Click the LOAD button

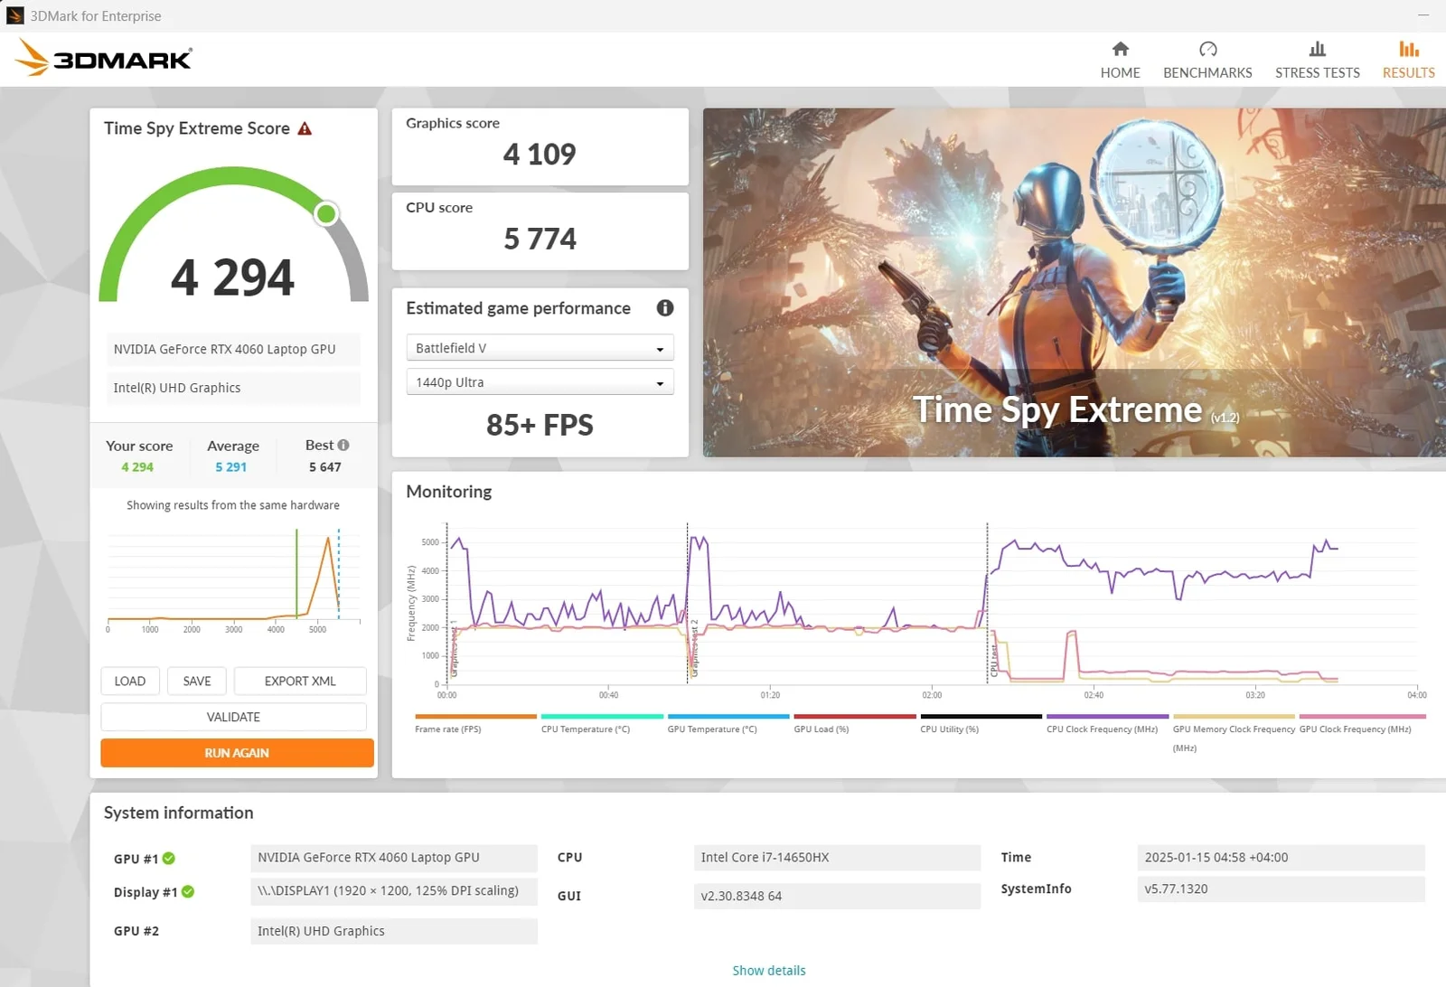pos(130,681)
